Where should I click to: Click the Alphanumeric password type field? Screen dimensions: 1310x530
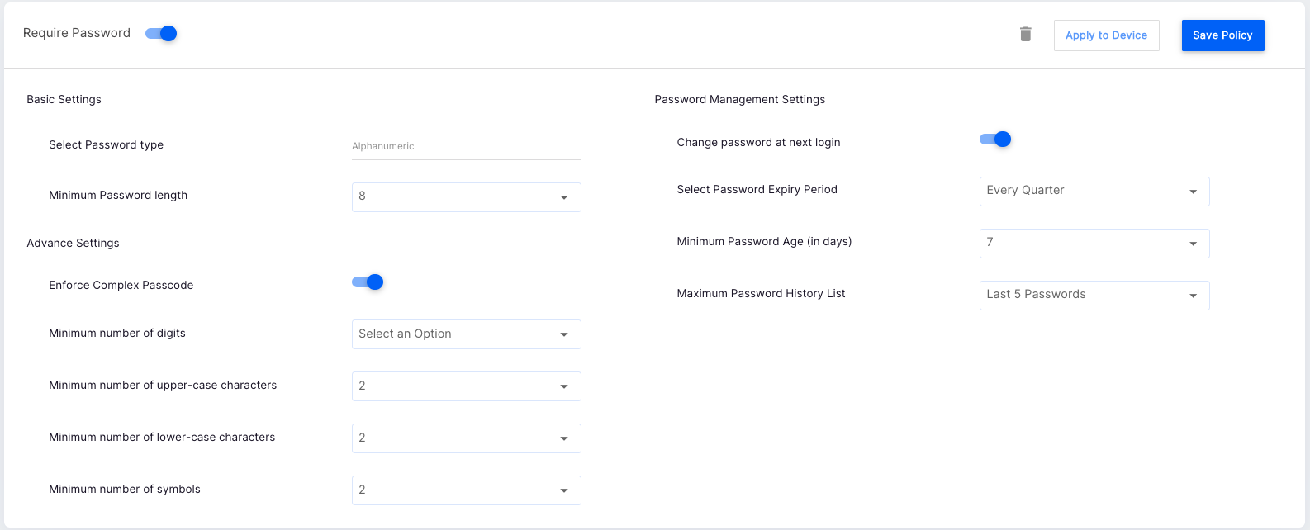(x=467, y=146)
